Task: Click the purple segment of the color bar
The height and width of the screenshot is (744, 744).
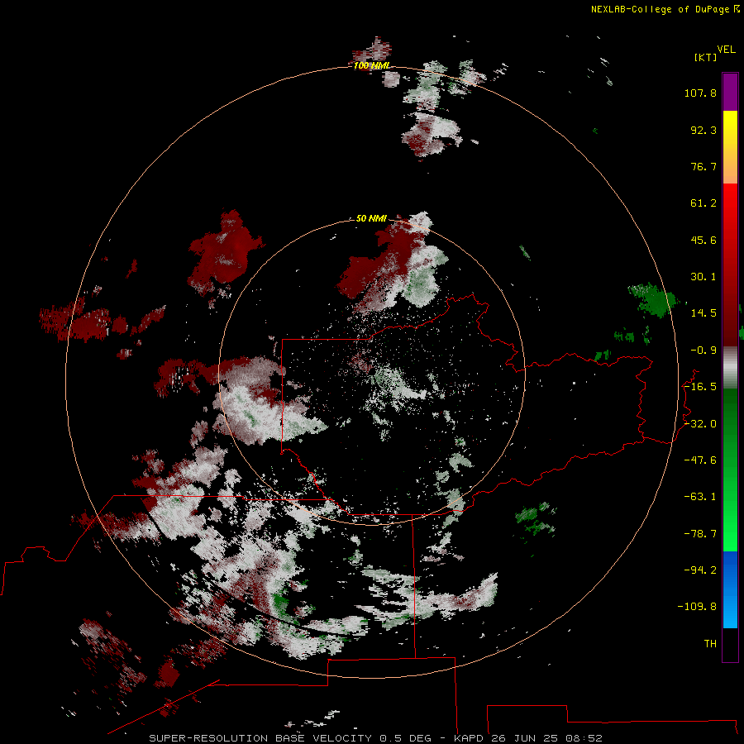Action: pyautogui.click(x=730, y=92)
